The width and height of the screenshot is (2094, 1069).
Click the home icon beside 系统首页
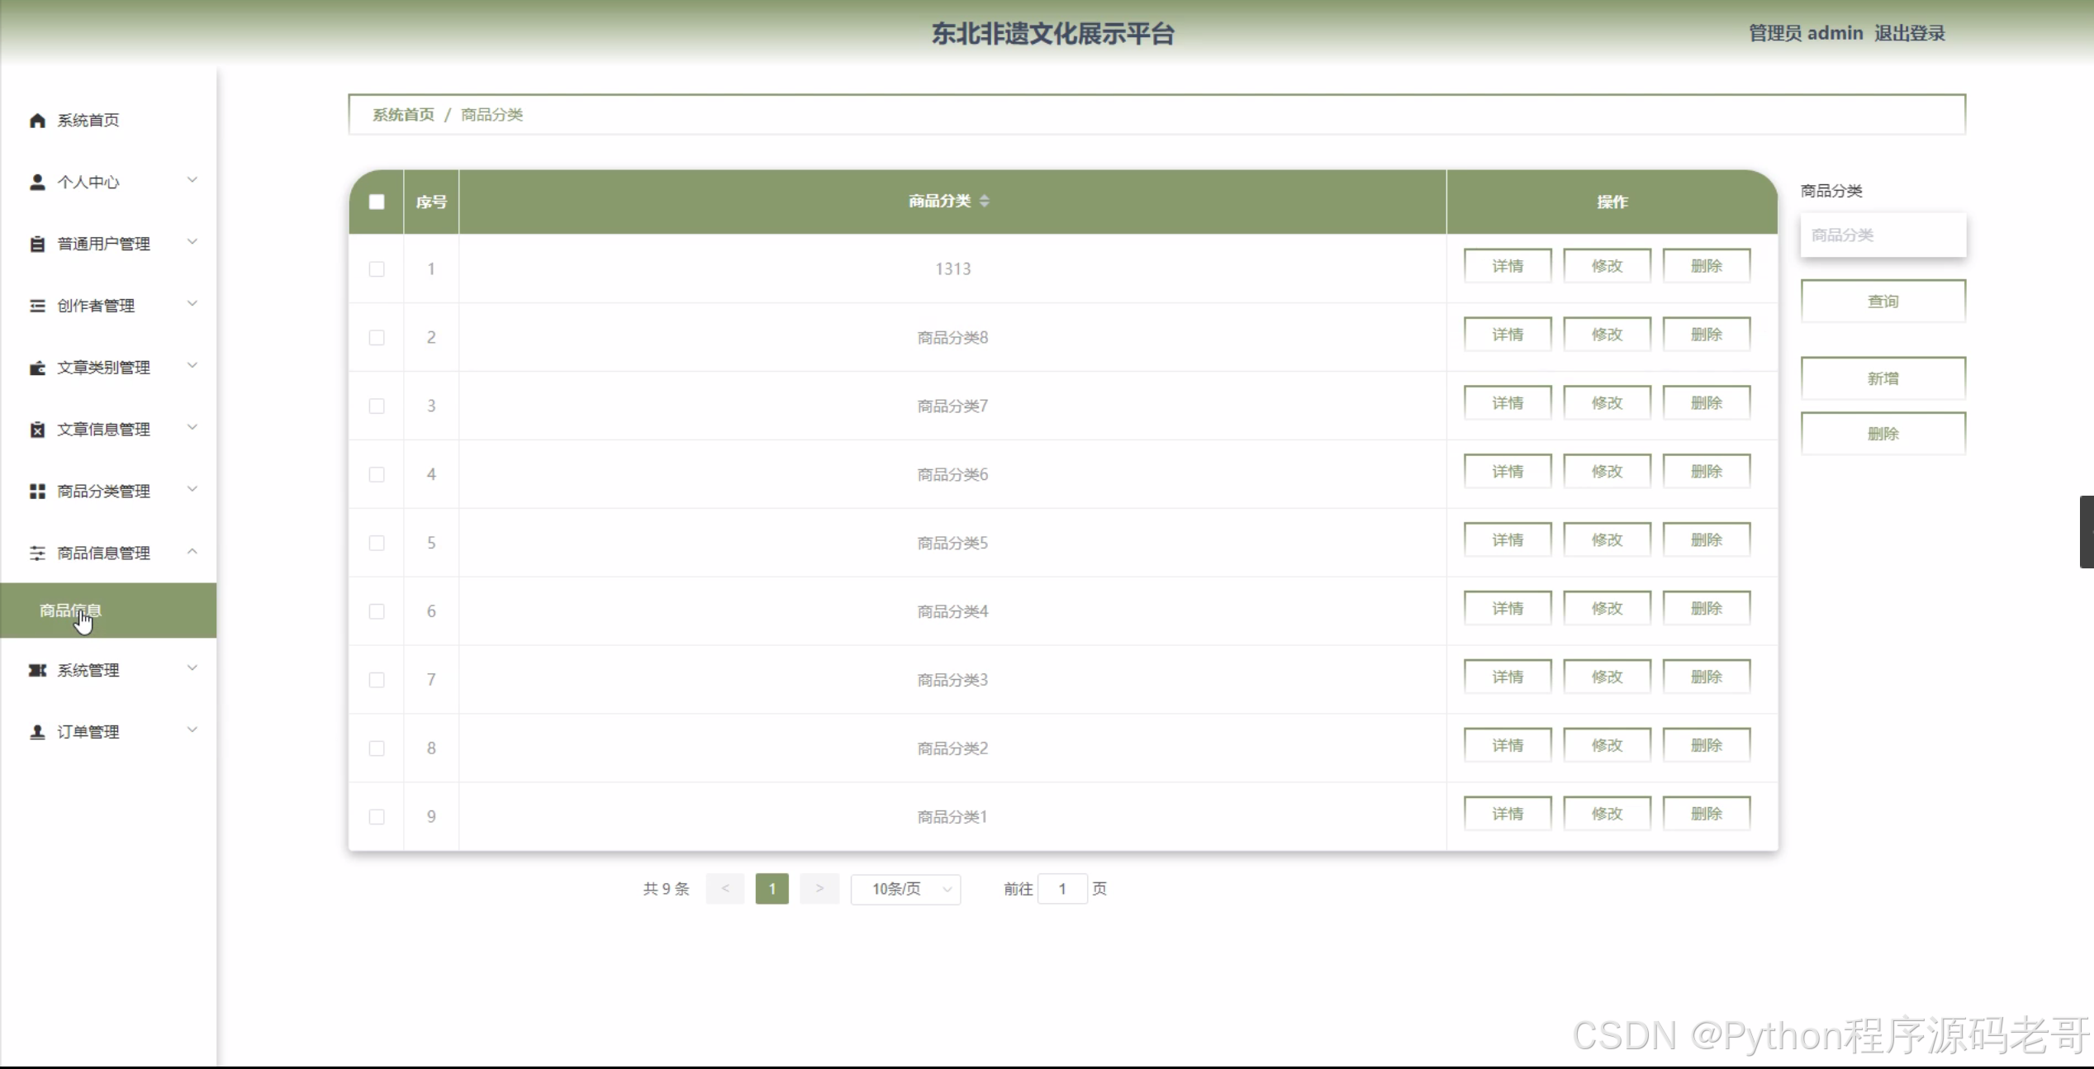37,121
